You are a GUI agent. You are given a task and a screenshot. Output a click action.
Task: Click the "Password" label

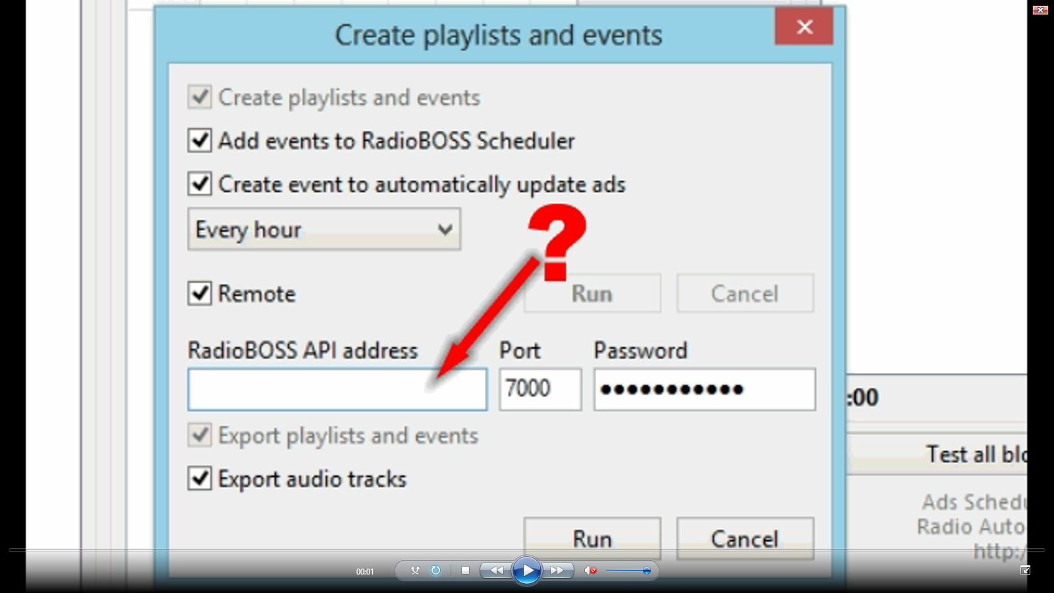640,351
